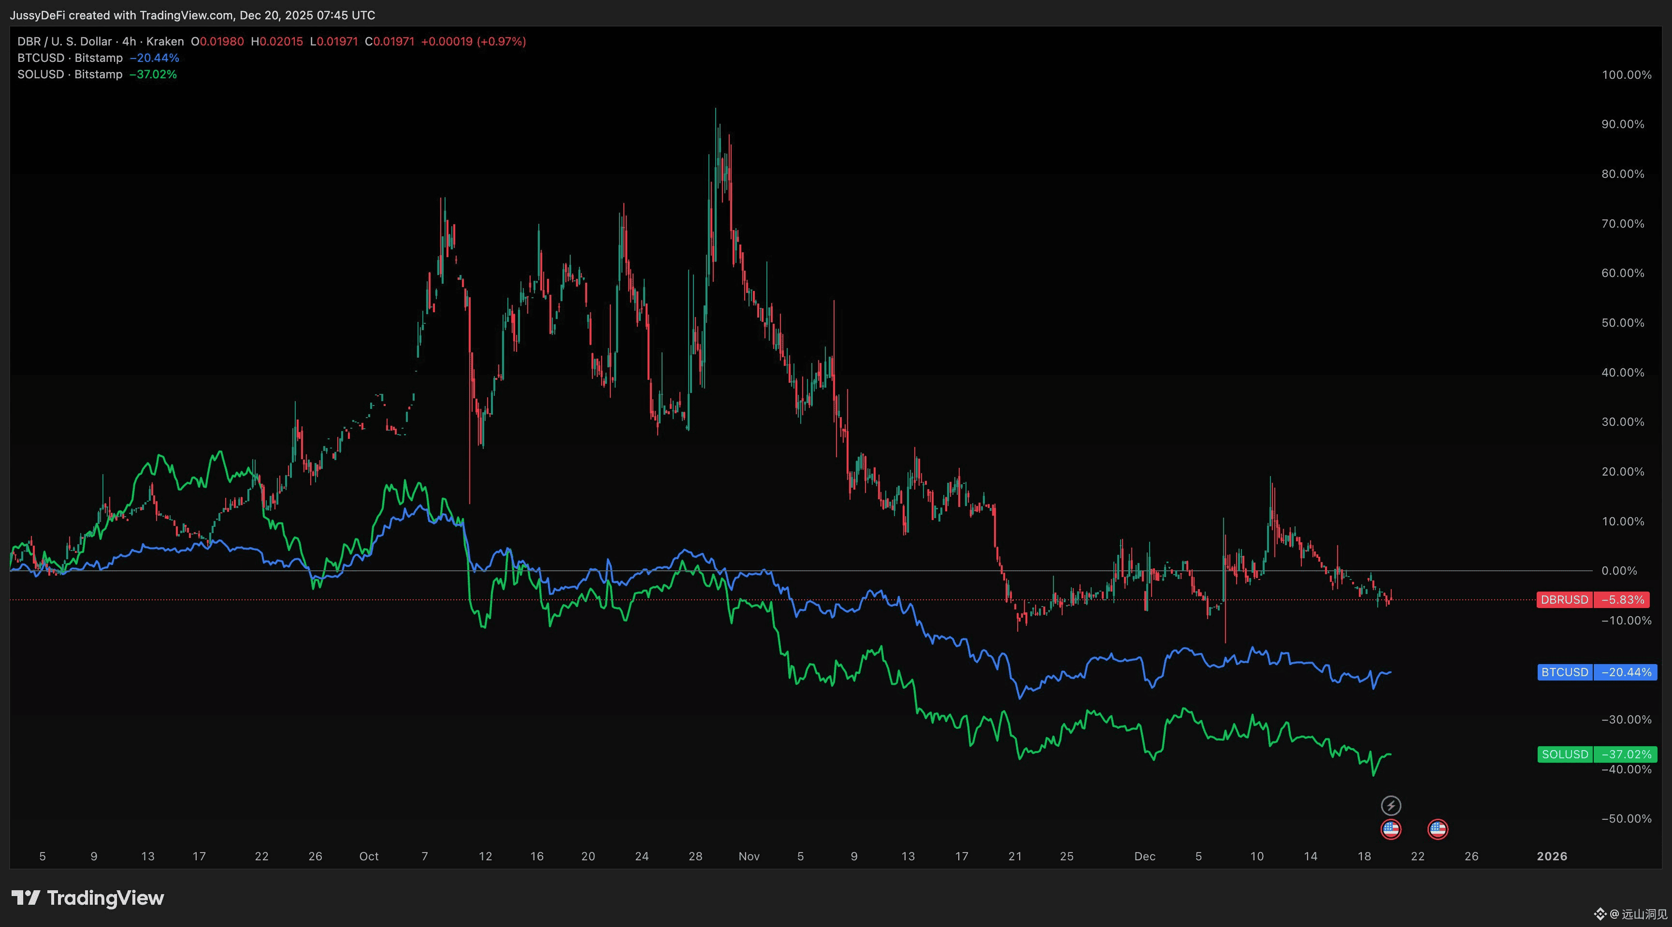The image size is (1672, 927).
Task: Click the 2026 label on time axis
Action: [1551, 856]
